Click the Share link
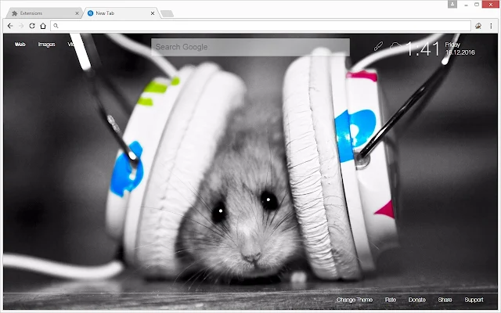Viewport: 501px width, 313px height. pos(445,300)
